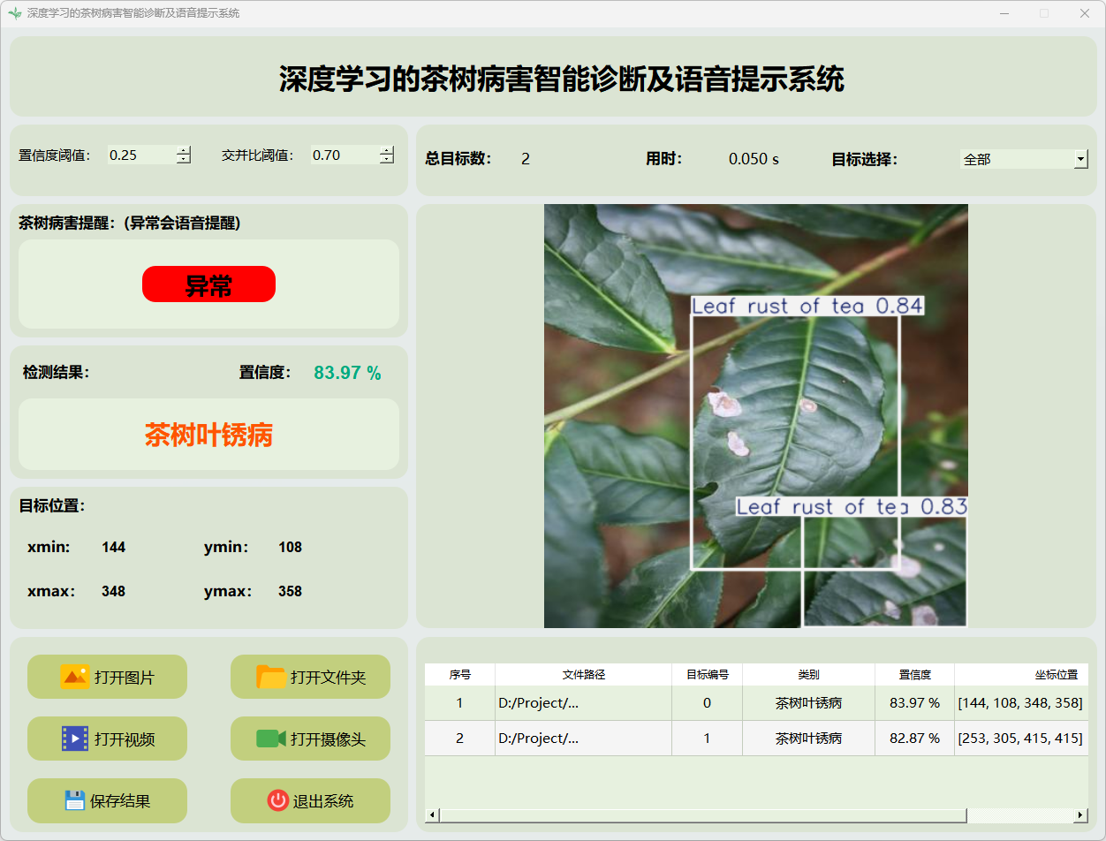Click the picture icon on 打开图片
This screenshot has width=1106, height=841.
74,677
